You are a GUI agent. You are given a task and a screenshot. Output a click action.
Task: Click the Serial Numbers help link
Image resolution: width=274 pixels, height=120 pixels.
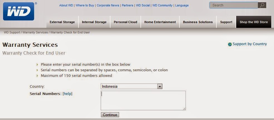click(67, 94)
